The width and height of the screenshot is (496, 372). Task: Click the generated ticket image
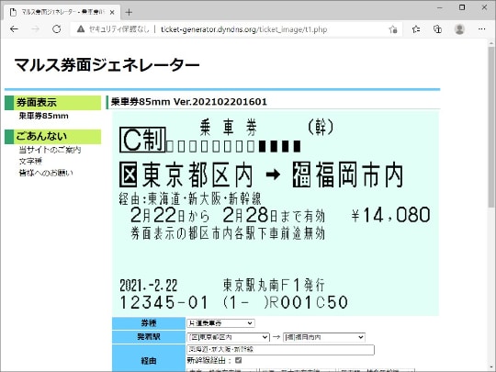[276, 212]
